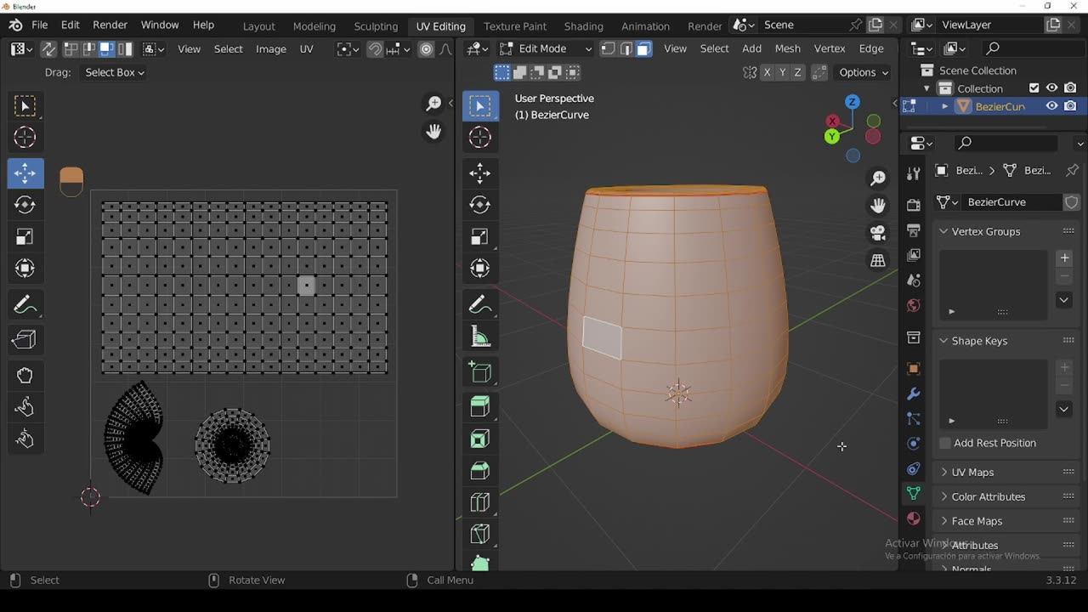1088x612 pixels.
Task: Open the Material properties tab
Action: coord(914,518)
